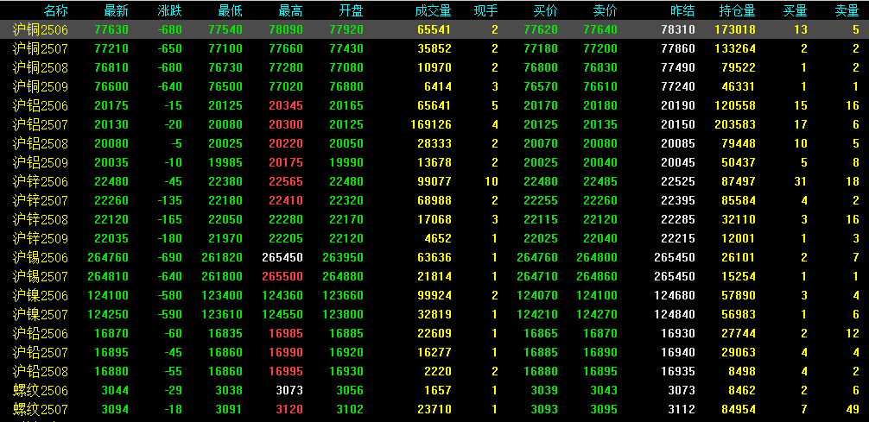Select the 螺纹2507 contract name
869x422 pixels.
pos(41,409)
